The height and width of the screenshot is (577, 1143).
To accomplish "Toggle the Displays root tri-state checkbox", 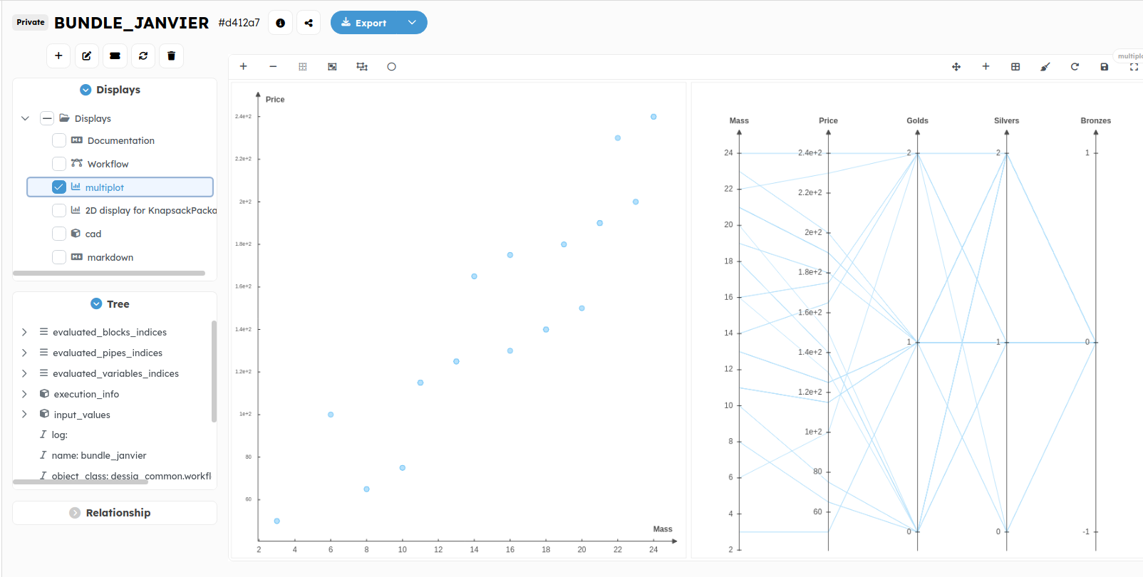I will (x=47, y=118).
